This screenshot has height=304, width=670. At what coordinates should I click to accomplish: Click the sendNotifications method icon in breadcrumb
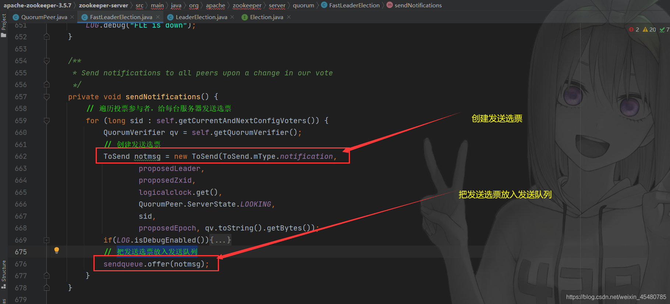pos(390,5)
